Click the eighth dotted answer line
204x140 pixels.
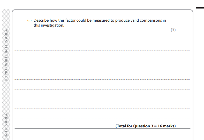pos(102,109)
